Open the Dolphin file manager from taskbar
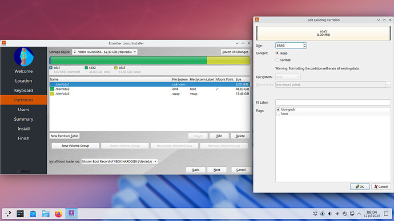Viewport: 394px width, 221px height. 46,214
